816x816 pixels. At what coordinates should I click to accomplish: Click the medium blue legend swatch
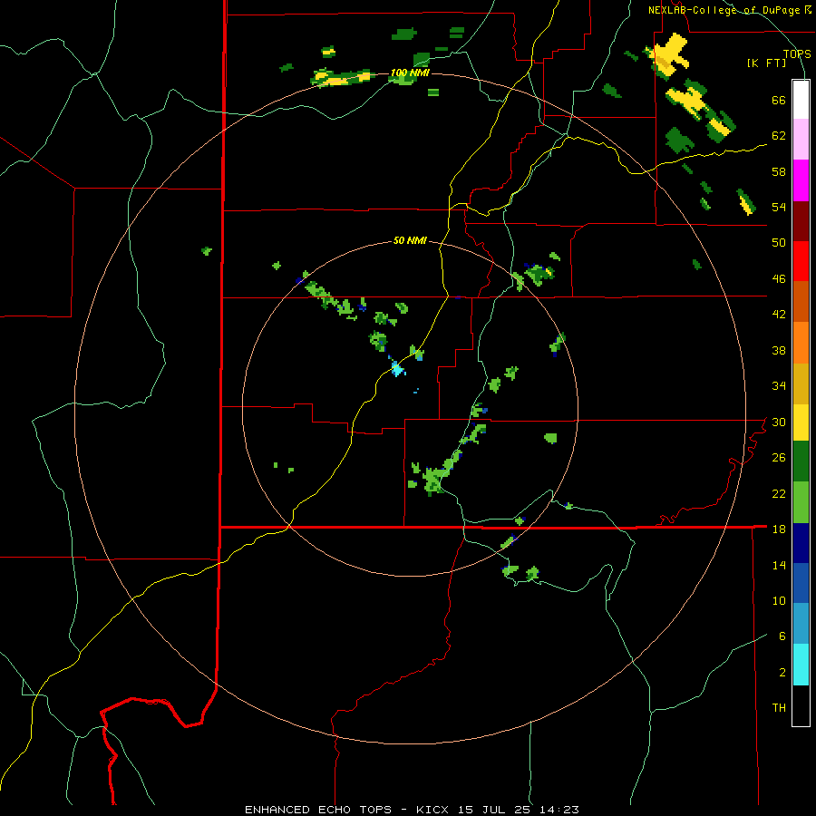[x=801, y=583]
